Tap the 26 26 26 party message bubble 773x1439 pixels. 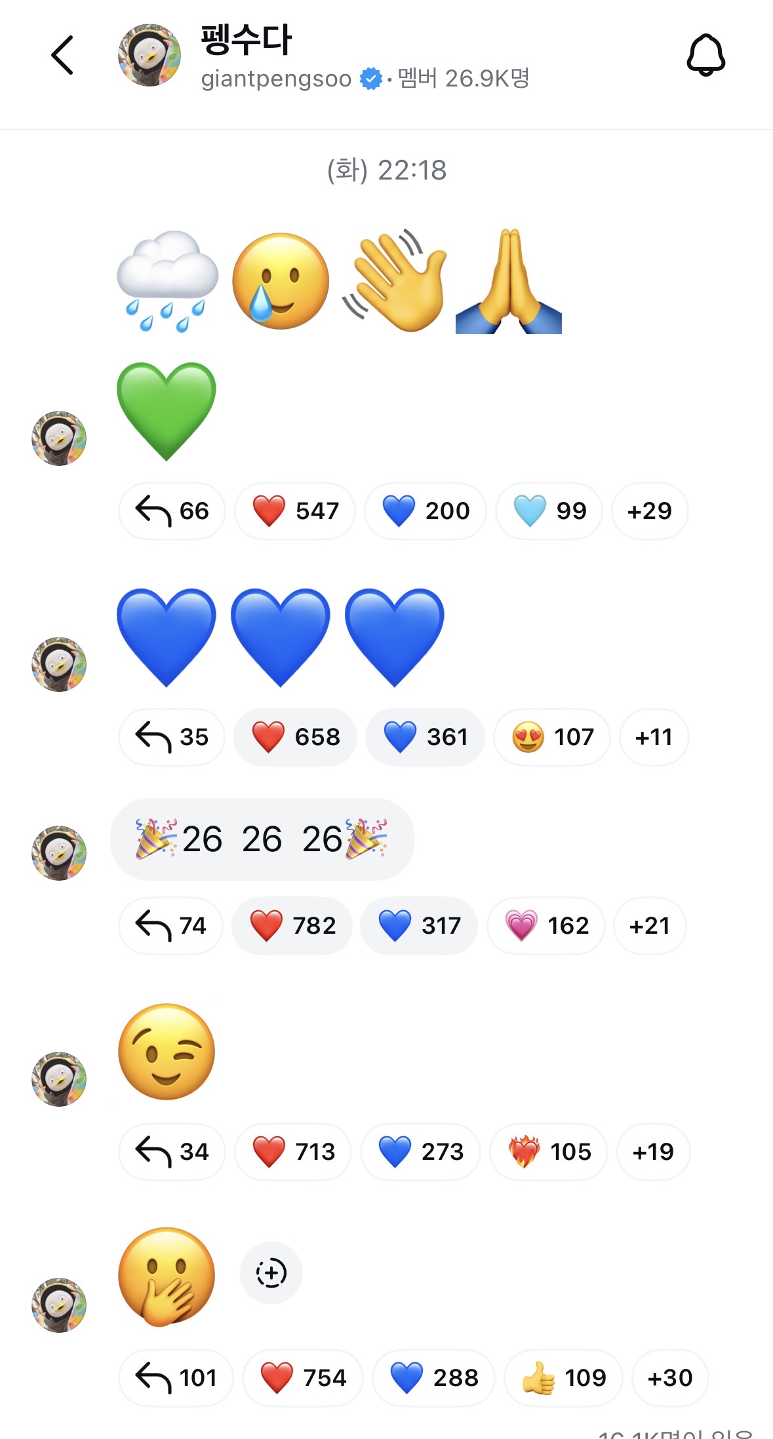pos(262,839)
